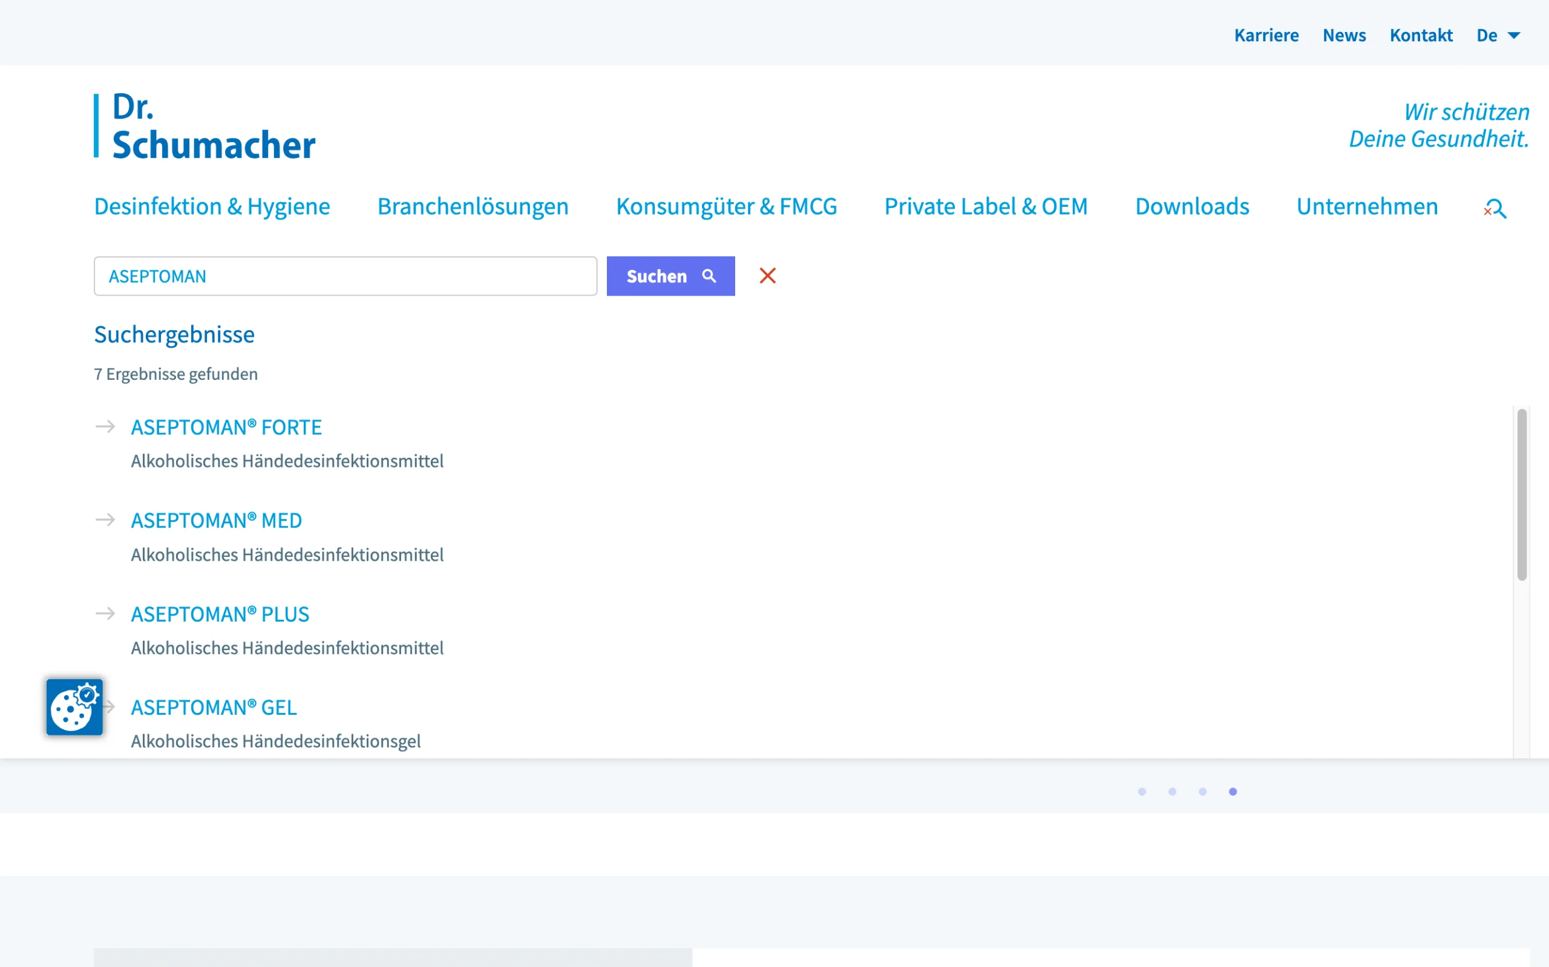
Task: Open the ASEPTOMAN MED result
Action: click(x=216, y=521)
